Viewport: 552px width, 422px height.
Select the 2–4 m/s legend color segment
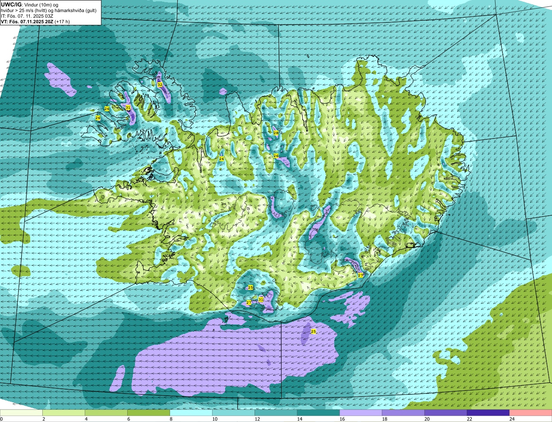(64, 413)
